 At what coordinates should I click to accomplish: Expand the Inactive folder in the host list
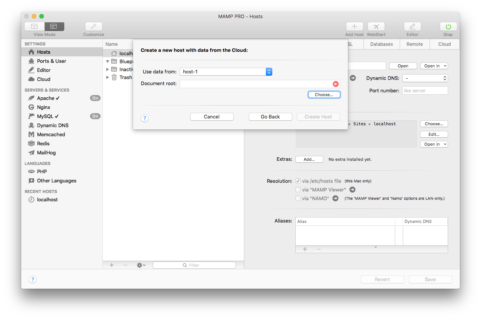pyautogui.click(x=107, y=69)
